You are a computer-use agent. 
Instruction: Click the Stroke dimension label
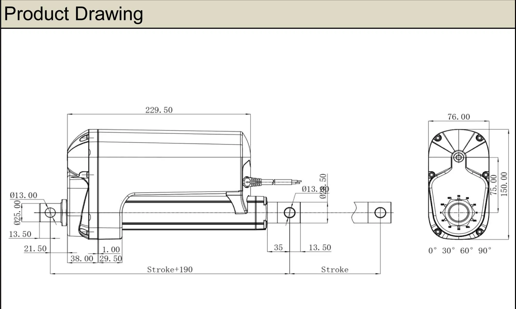pyautogui.click(x=335, y=269)
